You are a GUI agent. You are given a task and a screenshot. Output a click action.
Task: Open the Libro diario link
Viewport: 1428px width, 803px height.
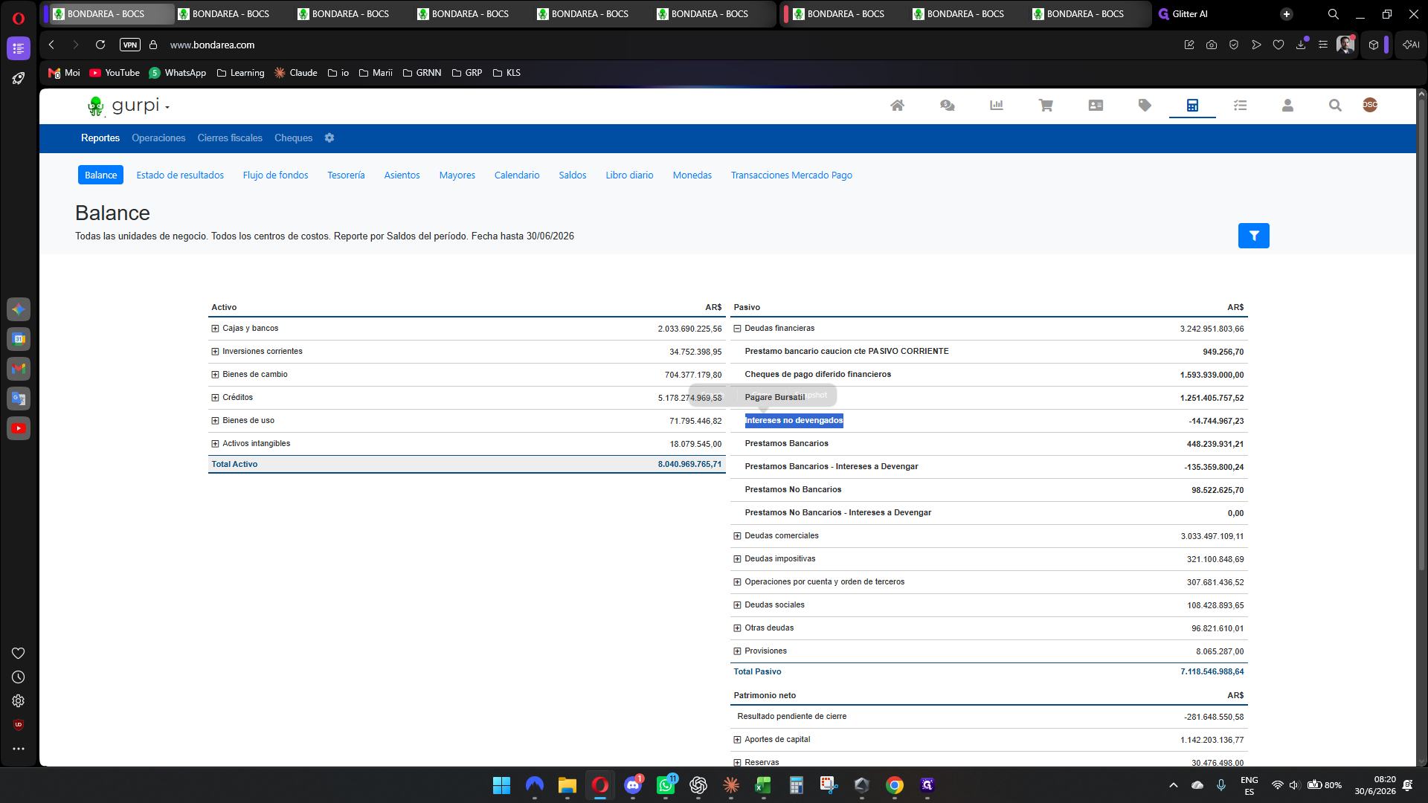pyautogui.click(x=629, y=175)
